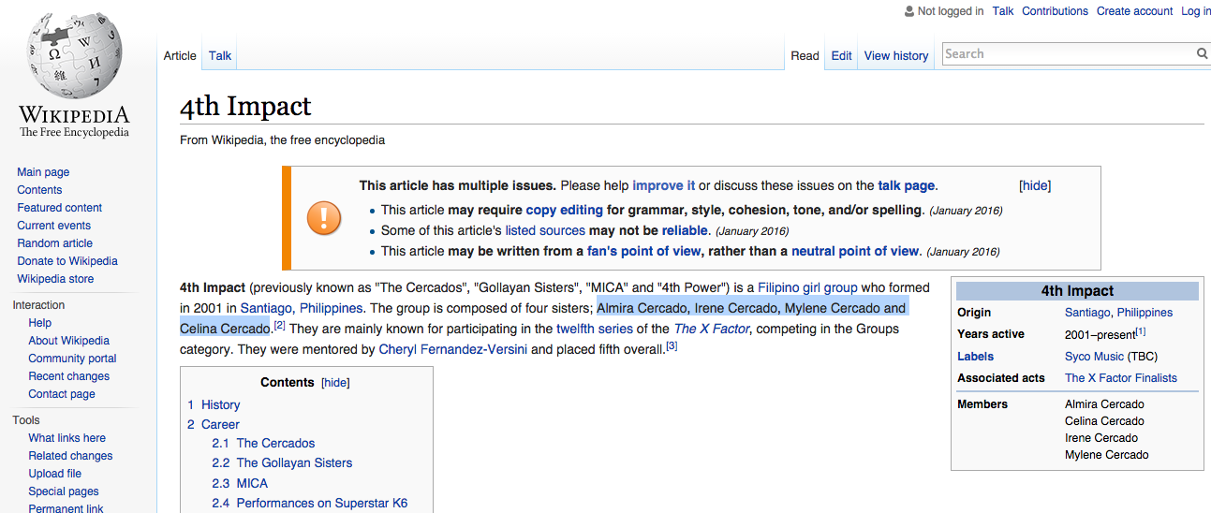Open Current events sidebar link

(54, 226)
